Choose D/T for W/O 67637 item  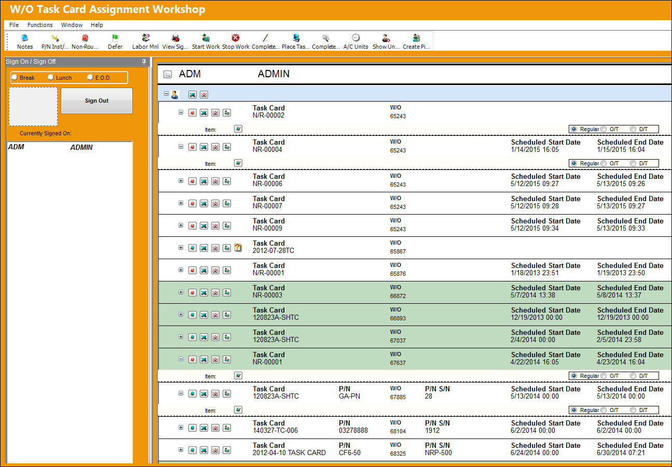(633, 376)
